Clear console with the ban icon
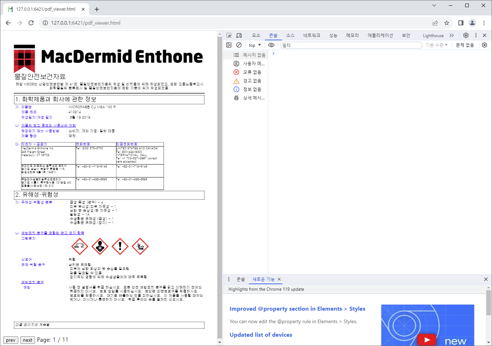This screenshot has width=492, height=346. (239, 45)
